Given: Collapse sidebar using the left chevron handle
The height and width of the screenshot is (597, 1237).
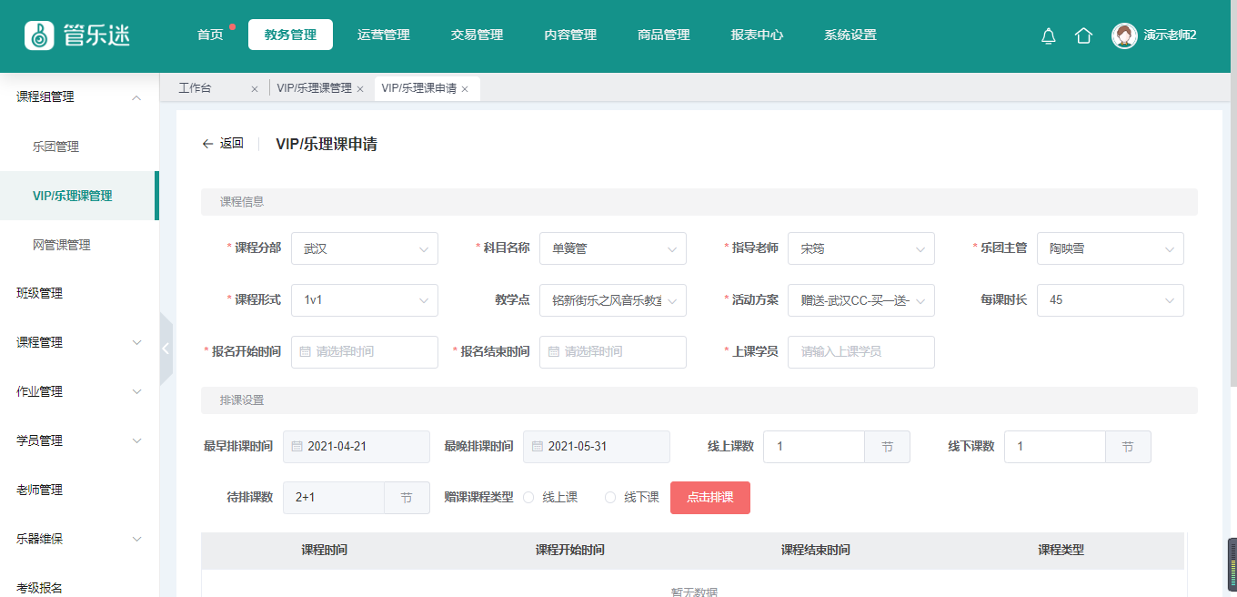Looking at the screenshot, I should coord(166,349).
